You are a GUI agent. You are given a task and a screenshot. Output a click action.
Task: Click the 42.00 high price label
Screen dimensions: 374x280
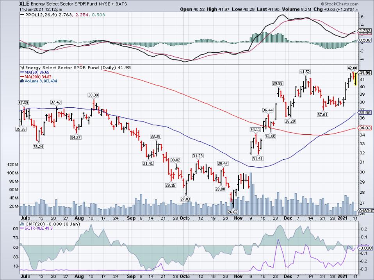pyautogui.click(x=352, y=68)
